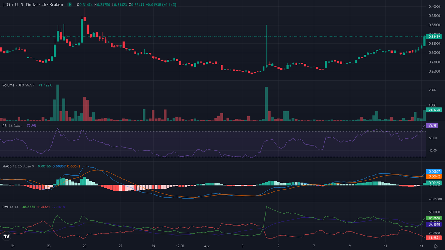Click the volume value tag 71.122K
The image size is (445, 250).
(x=434, y=110)
